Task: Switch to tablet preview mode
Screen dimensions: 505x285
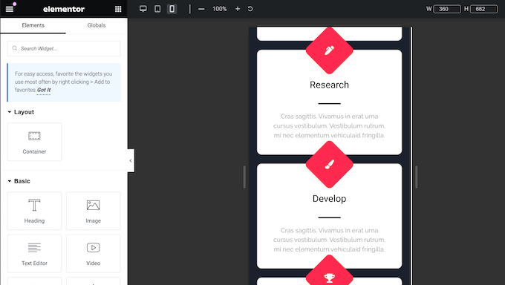Action: (x=157, y=9)
